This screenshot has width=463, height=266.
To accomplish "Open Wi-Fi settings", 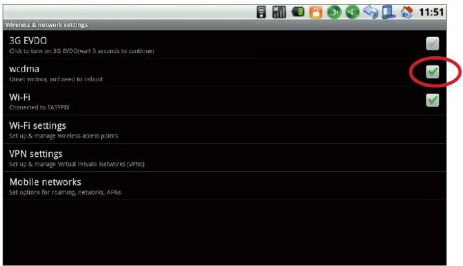I will coord(225,129).
